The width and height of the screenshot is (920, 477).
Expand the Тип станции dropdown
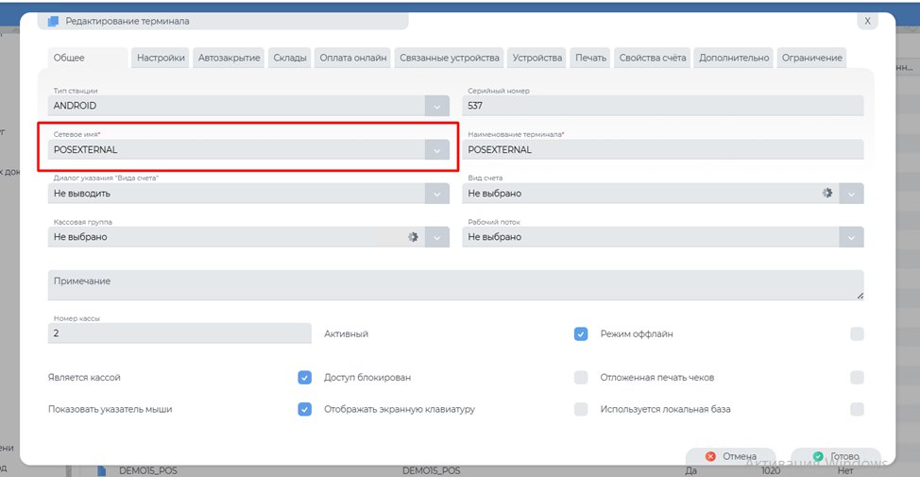[x=436, y=106]
